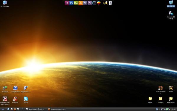Viewport: 177px width, 111px height.
Task: Open the trash bin icon in the dock
Action: click(110, 3)
